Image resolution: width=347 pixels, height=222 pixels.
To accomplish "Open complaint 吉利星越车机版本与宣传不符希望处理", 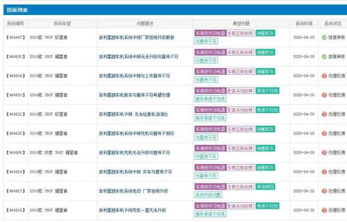I will coord(135,95).
